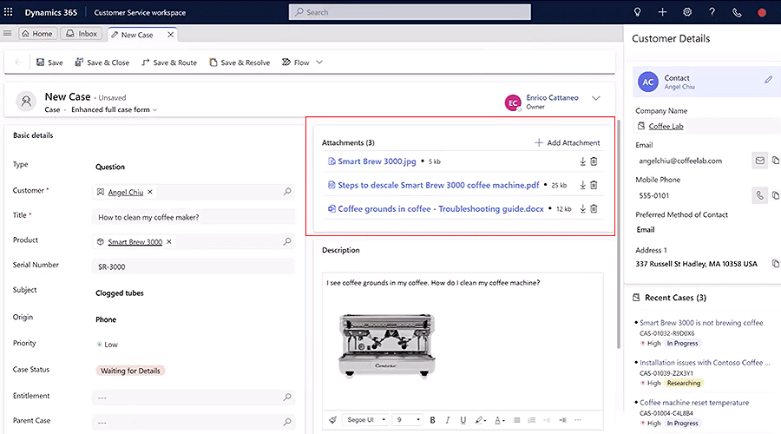Search lookup icon in Entitlement field
This screenshot has height=434, width=781.
287,398
